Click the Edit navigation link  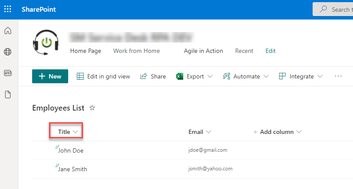point(271,51)
